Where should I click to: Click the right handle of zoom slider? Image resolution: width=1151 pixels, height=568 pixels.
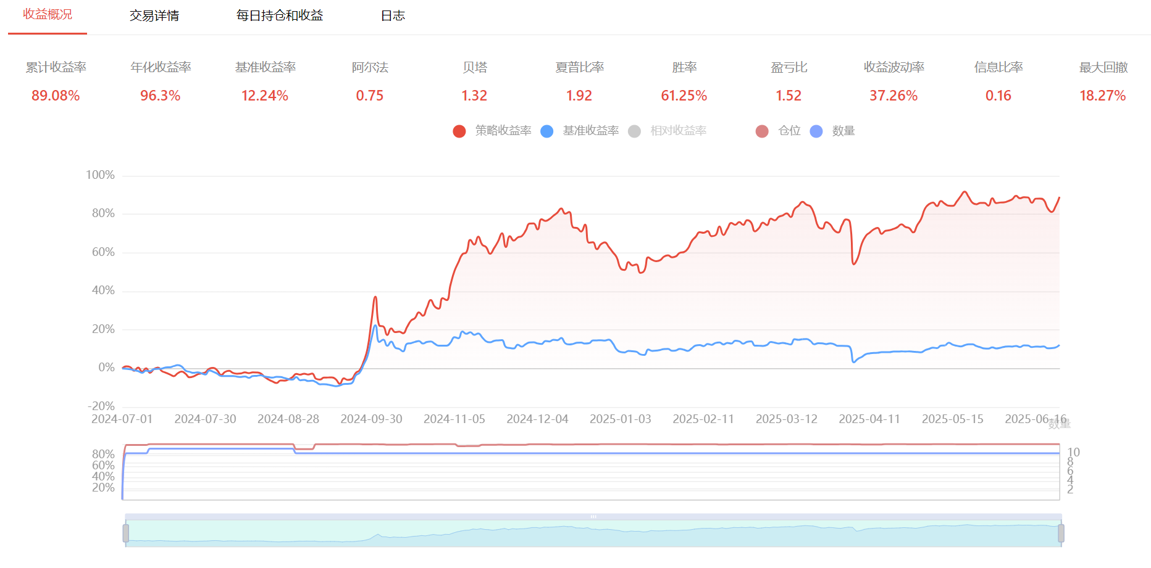[1061, 533]
